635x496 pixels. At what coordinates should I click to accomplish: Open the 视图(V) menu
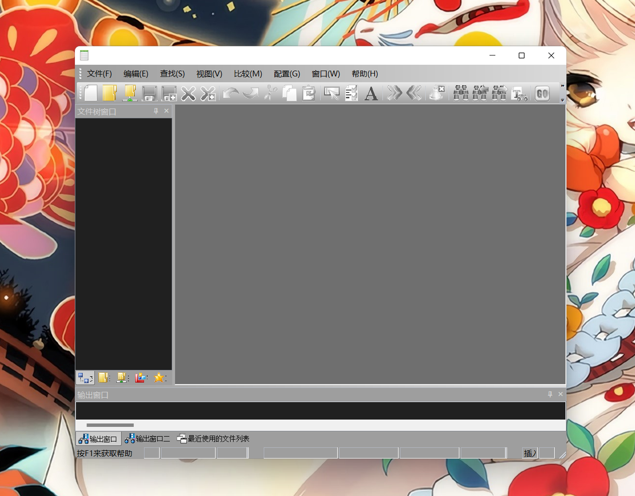click(209, 74)
